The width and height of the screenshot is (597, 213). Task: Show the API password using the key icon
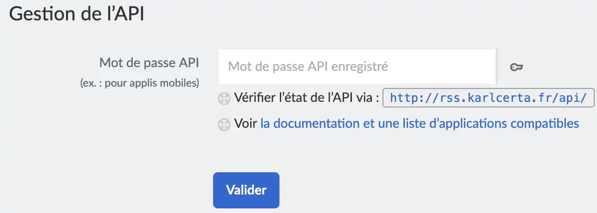(517, 67)
